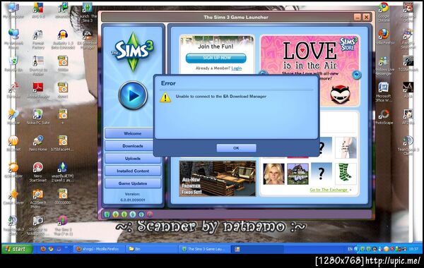Open the All-New Frontier Finds Set banner
424x268 pixels.
[218, 178]
